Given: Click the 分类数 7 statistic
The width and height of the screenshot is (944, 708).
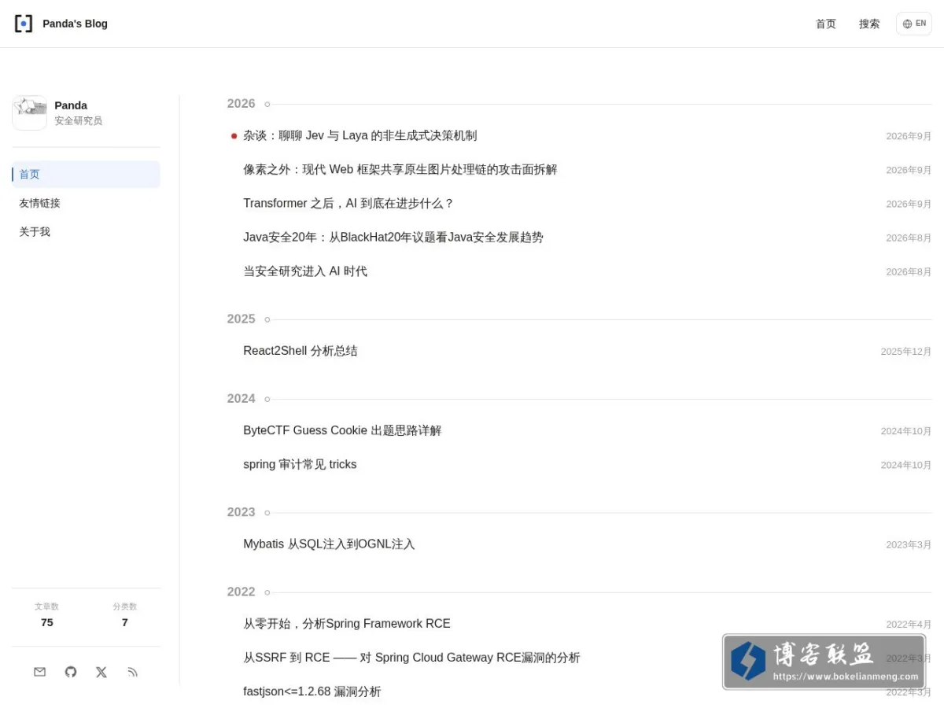Looking at the screenshot, I should (124, 615).
